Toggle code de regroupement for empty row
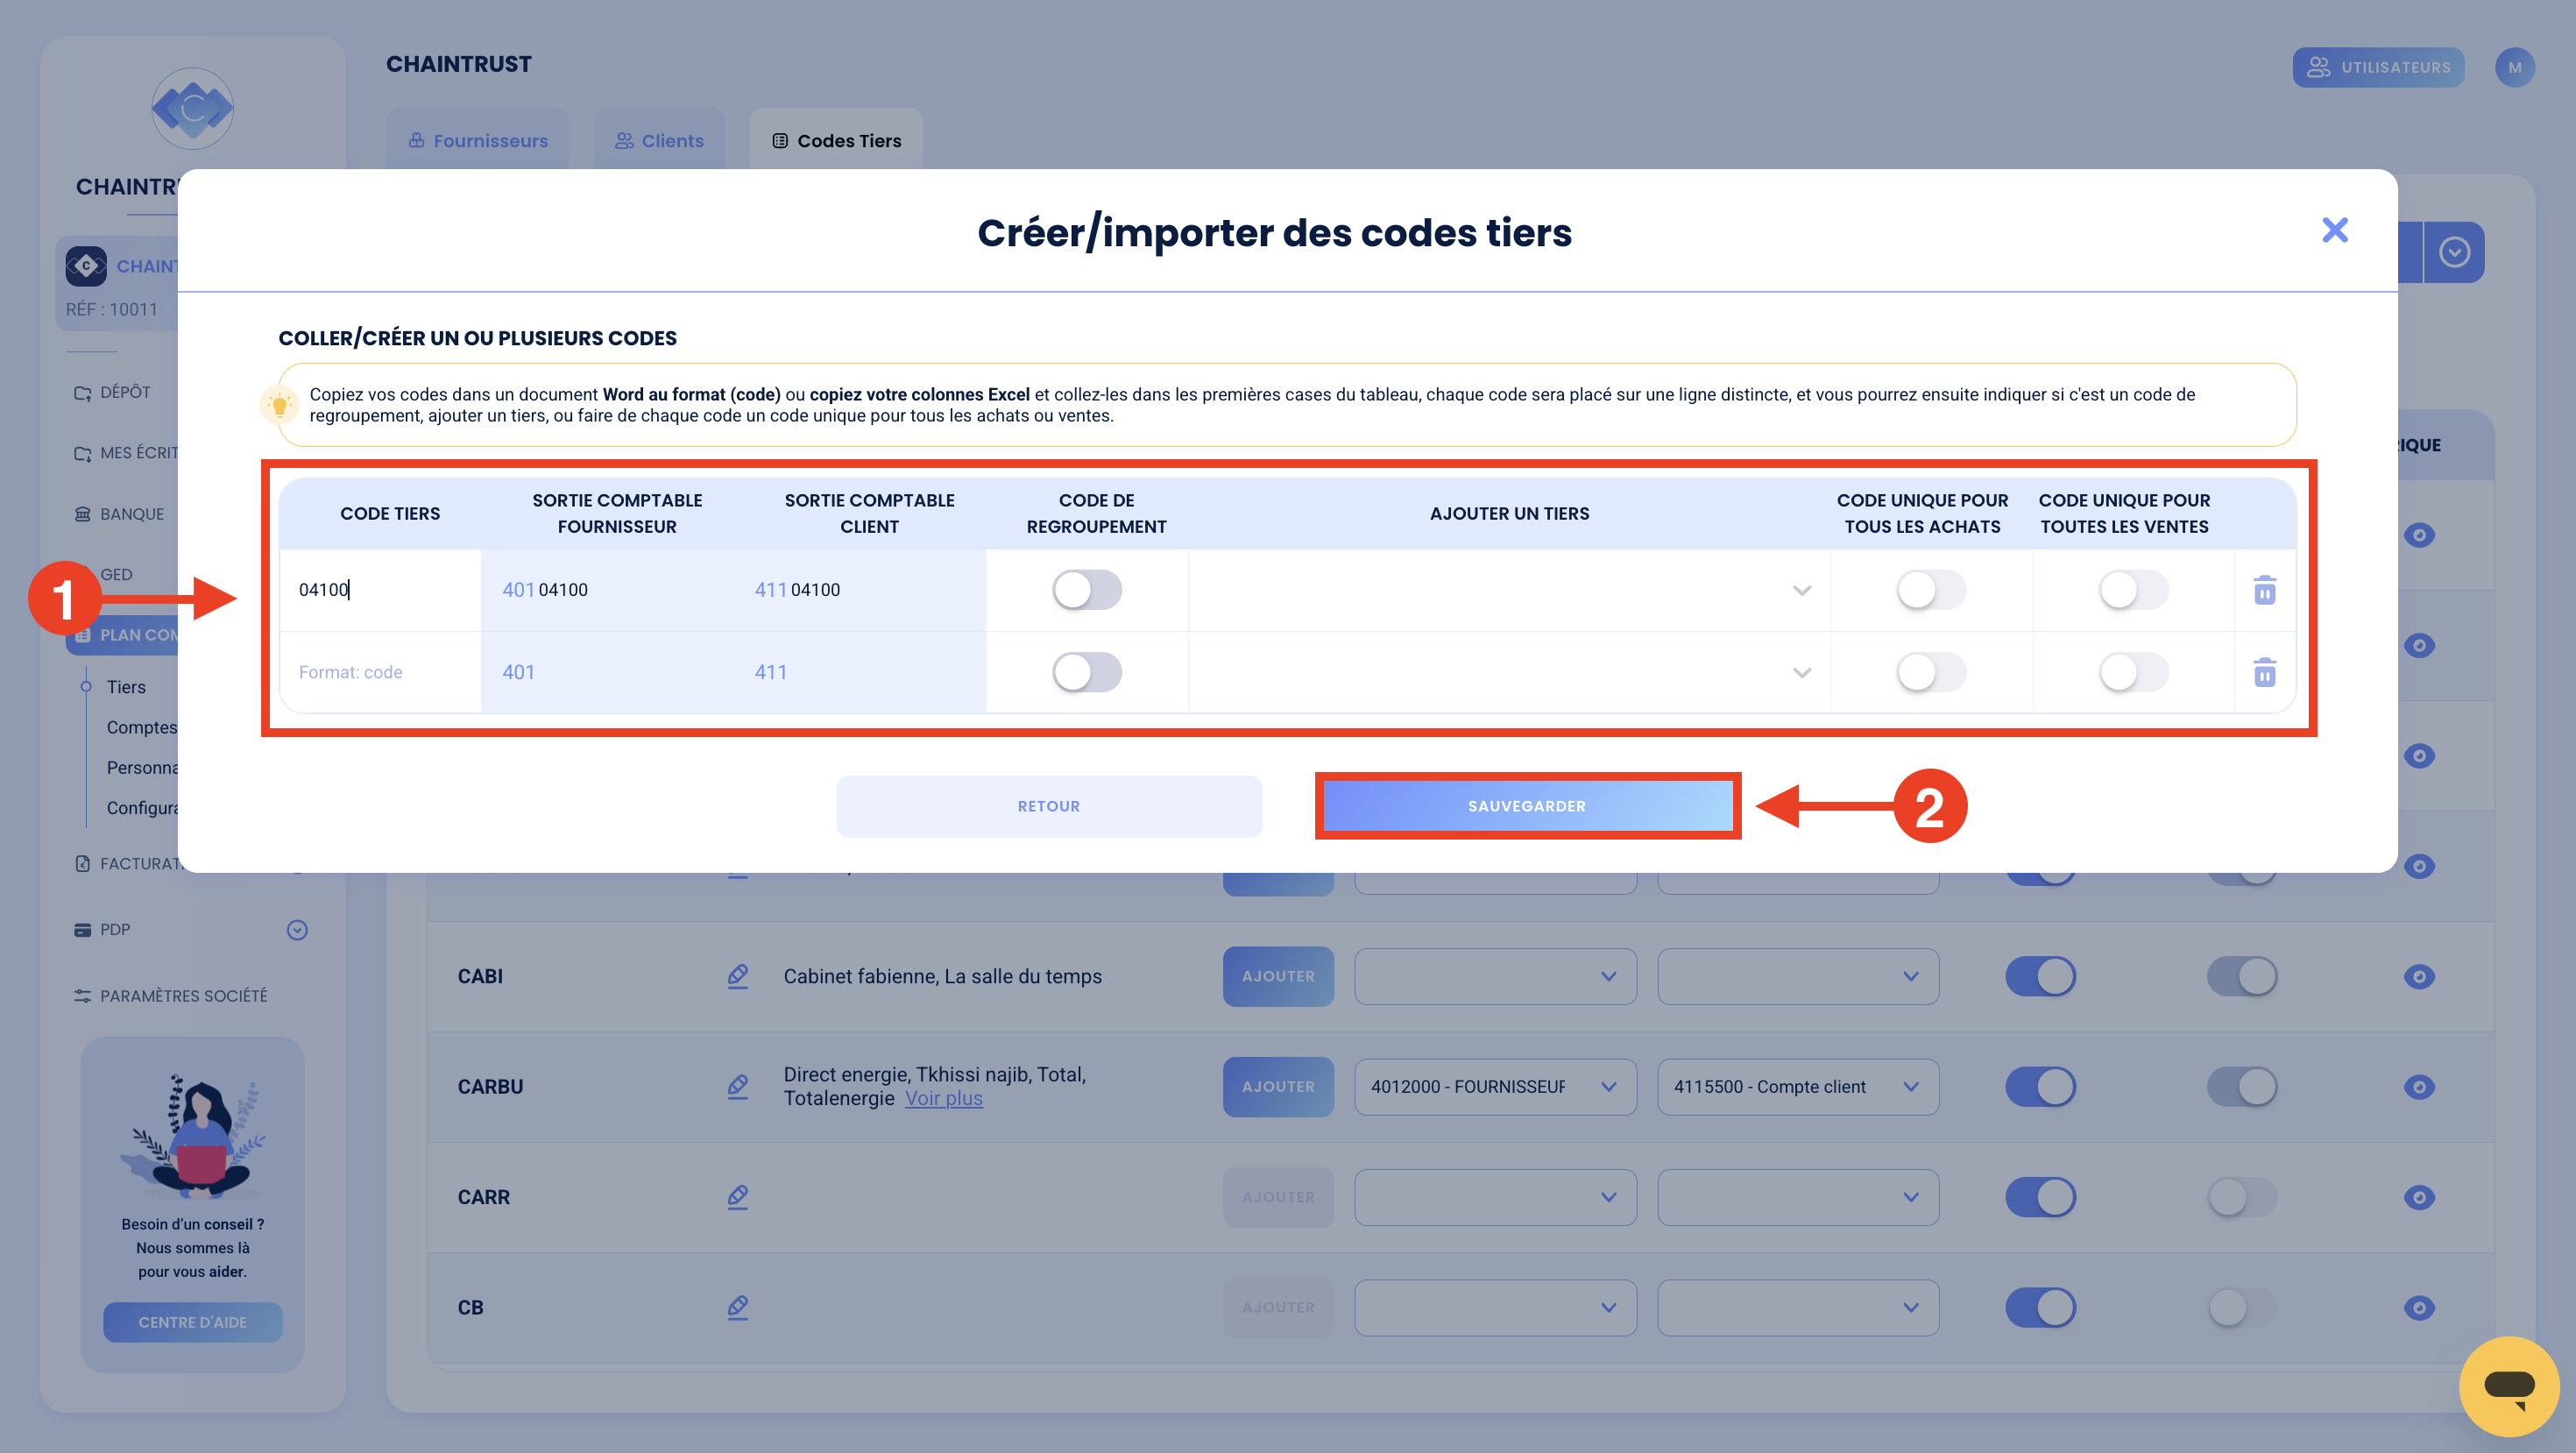 1086,672
